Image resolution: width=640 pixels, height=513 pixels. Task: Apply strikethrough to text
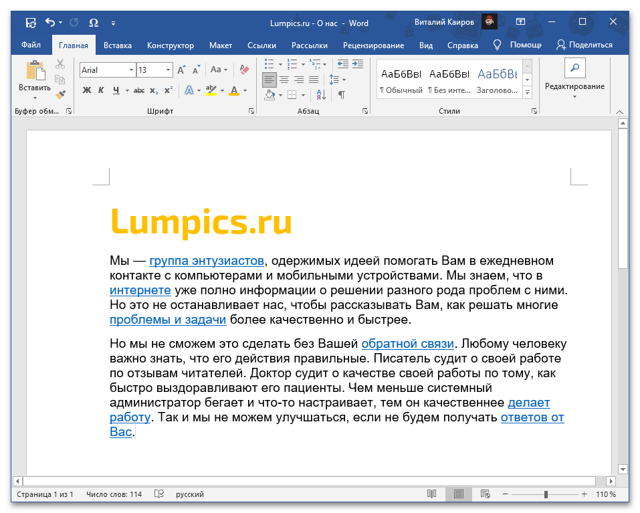pyautogui.click(x=139, y=90)
